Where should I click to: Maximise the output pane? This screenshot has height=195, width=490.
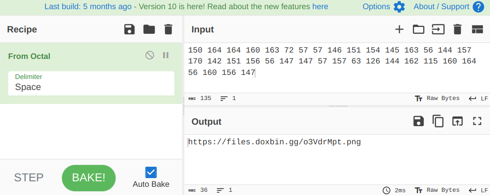[477, 121]
